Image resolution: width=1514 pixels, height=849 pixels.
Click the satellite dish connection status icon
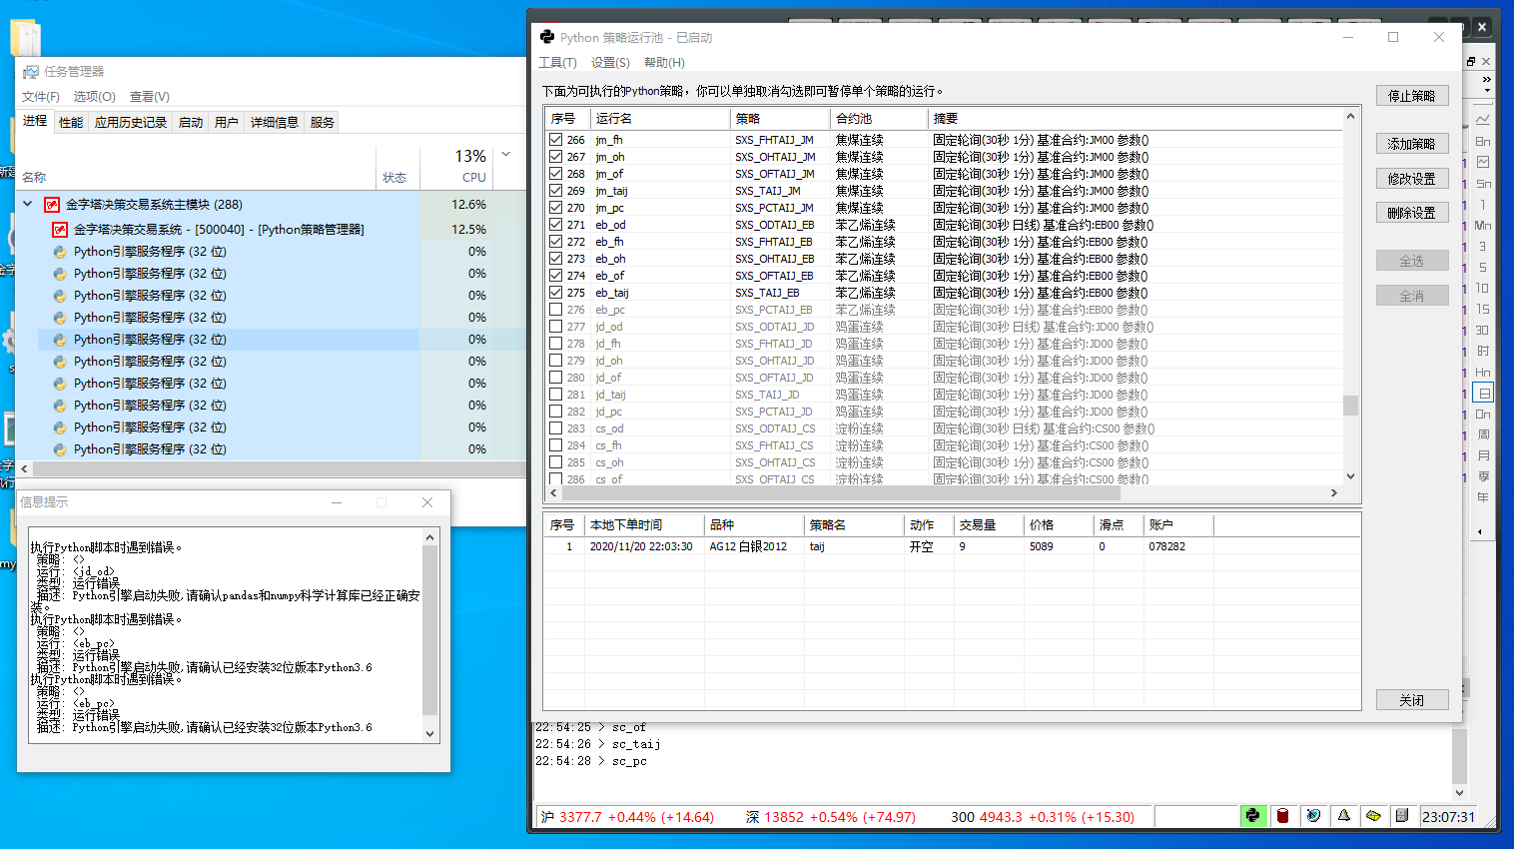pyautogui.click(x=1313, y=816)
